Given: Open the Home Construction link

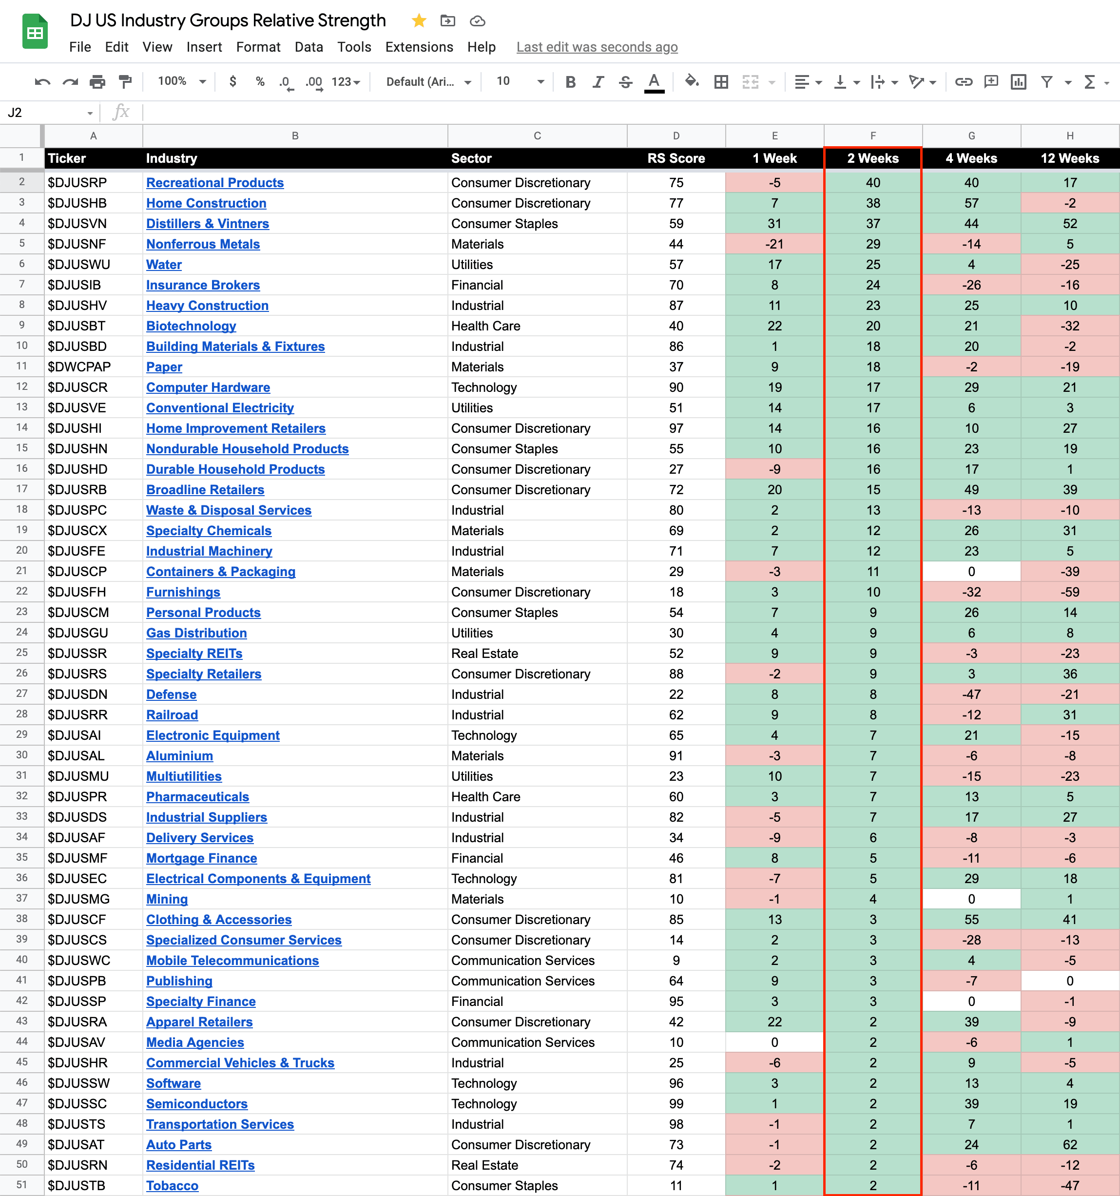Looking at the screenshot, I should (x=206, y=203).
